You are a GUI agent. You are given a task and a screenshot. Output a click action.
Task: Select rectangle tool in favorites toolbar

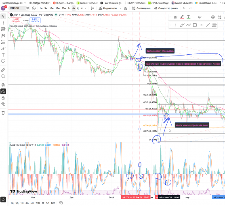click(195, 25)
